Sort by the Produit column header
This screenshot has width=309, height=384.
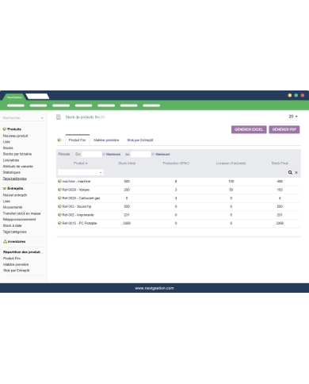pyautogui.click(x=80, y=163)
